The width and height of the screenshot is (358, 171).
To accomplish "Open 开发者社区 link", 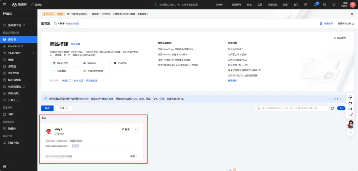I will tap(92, 81).
